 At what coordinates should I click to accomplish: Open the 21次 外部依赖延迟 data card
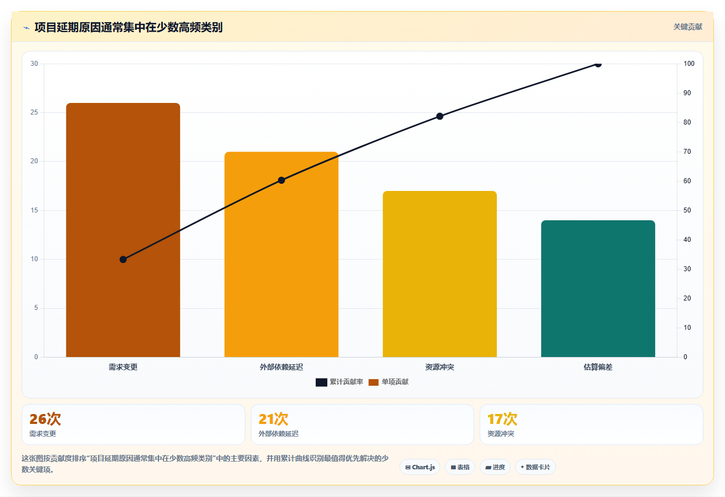[x=362, y=424]
